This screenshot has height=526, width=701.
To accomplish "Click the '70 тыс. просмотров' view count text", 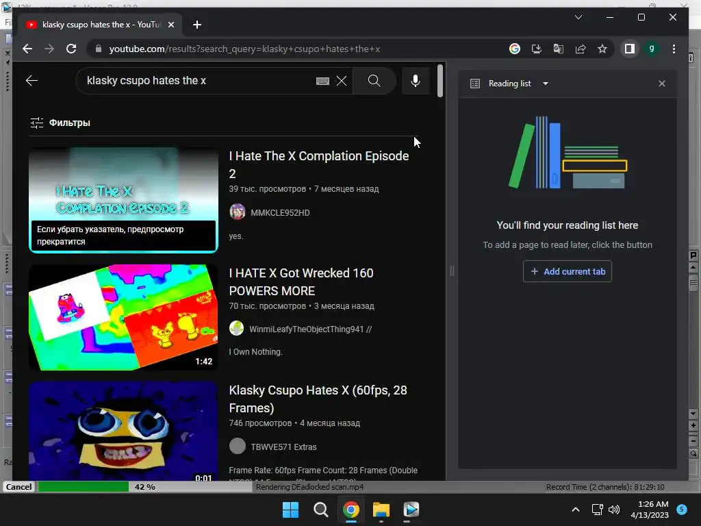I will (x=268, y=306).
